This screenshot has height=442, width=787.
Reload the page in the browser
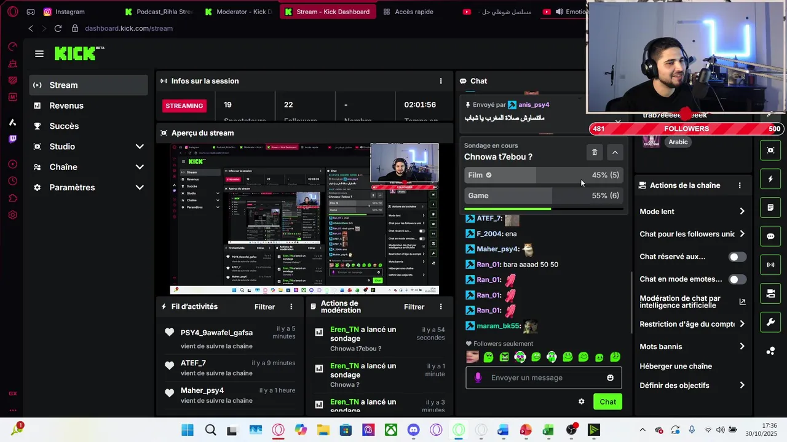[x=58, y=28]
